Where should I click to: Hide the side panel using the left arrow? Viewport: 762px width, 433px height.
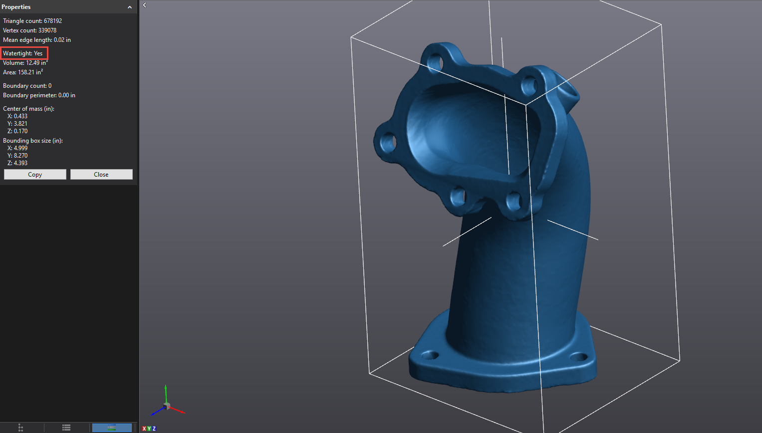pyautogui.click(x=144, y=5)
